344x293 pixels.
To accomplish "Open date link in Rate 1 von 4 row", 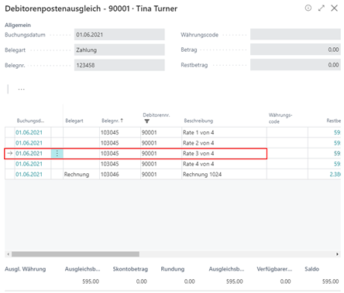I will click(29, 132).
